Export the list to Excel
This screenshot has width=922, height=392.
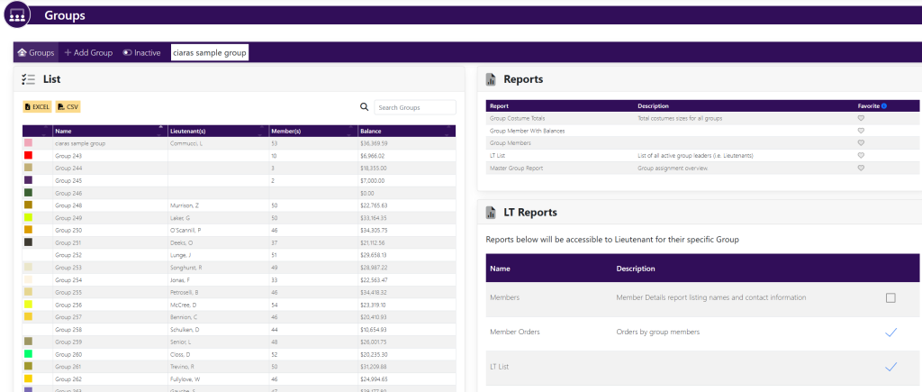(38, 107)
